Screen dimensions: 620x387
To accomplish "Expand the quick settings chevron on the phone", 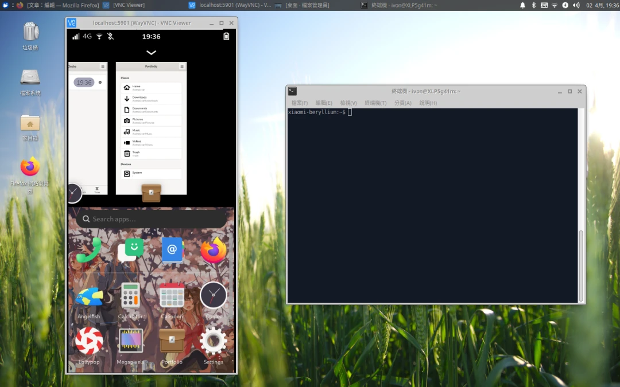I will coord(151,52).
